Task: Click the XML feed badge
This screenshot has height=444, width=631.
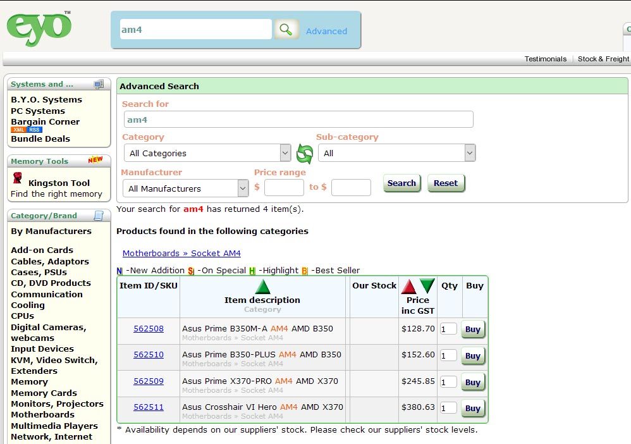Action: tap(18, 130)
